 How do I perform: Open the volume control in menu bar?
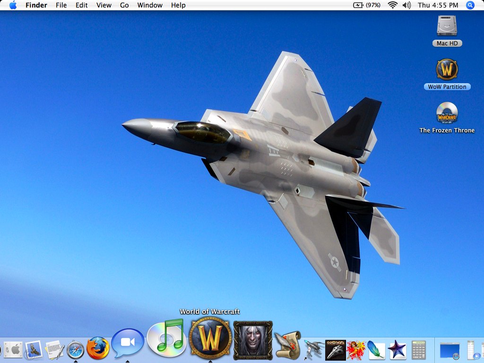406,5
